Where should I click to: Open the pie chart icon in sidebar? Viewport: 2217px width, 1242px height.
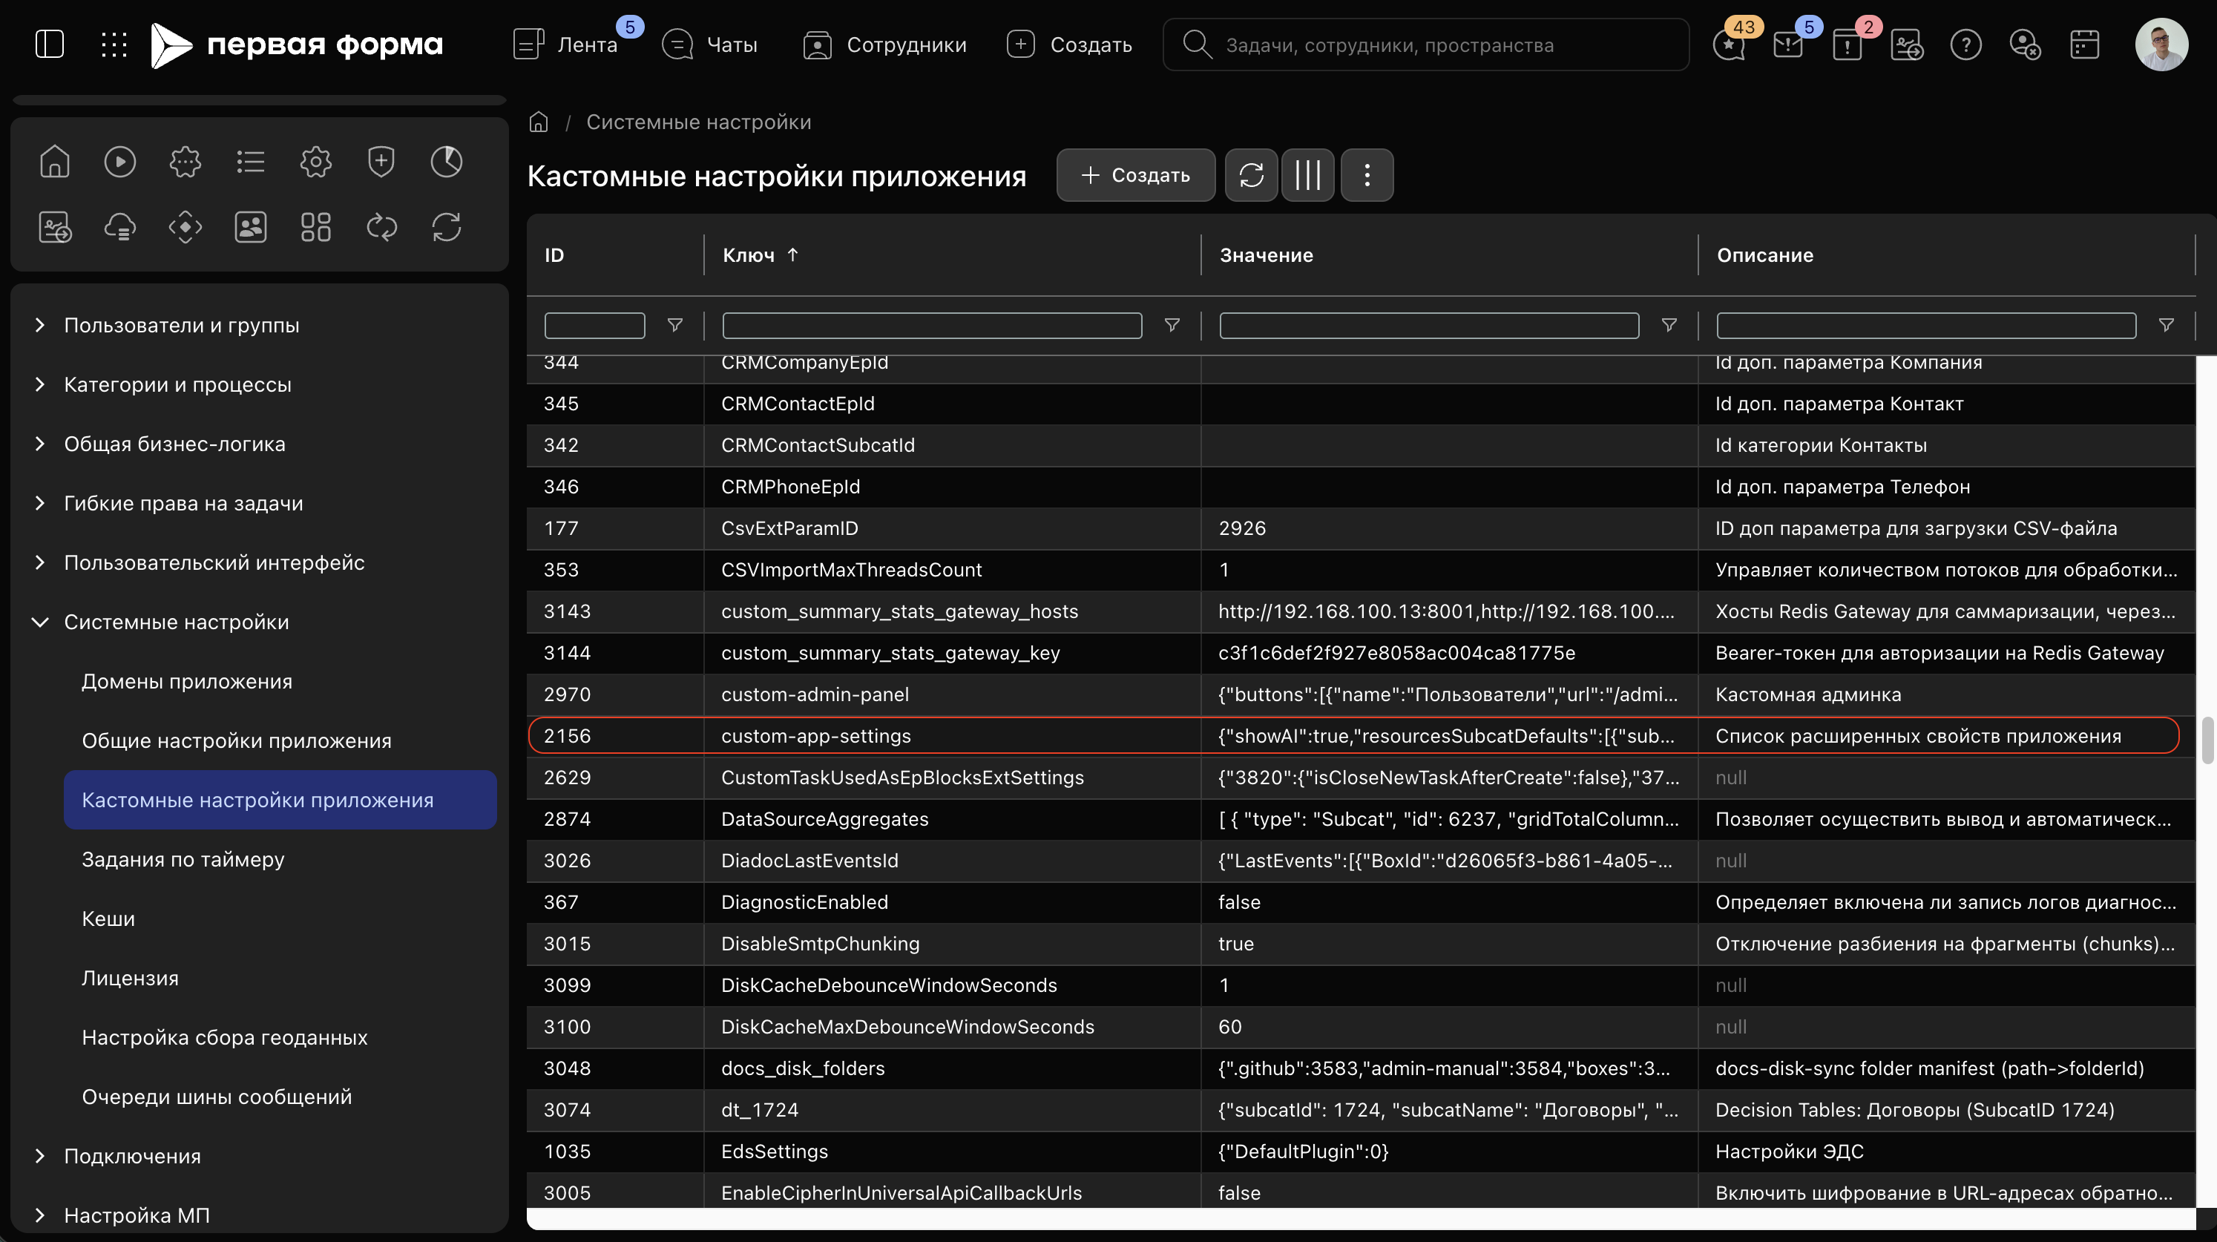point(447,162)
